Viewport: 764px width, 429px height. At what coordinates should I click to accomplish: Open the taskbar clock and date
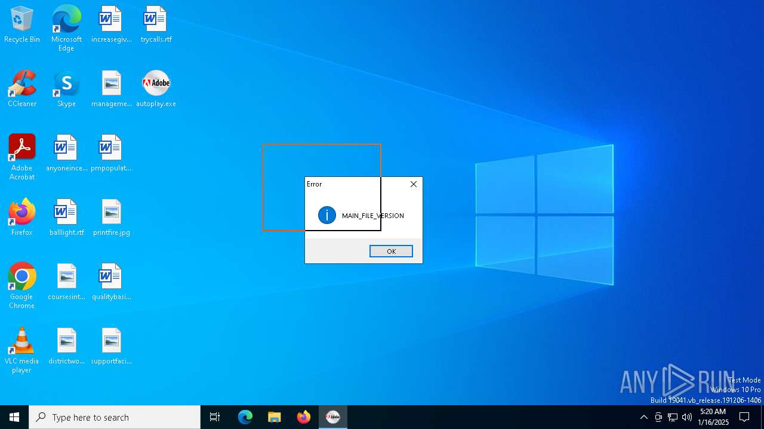(x=713, y=417)
